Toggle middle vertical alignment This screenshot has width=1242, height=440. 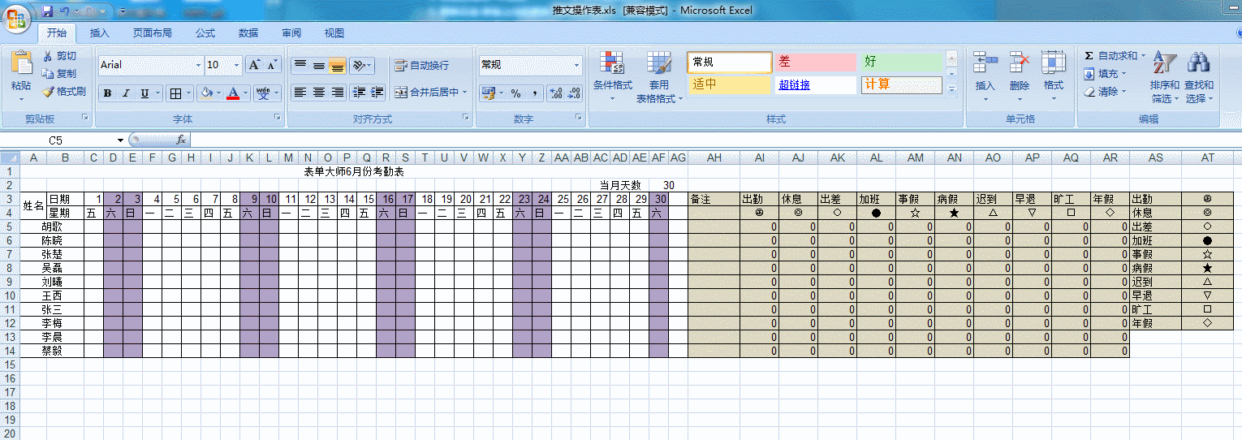319,66
